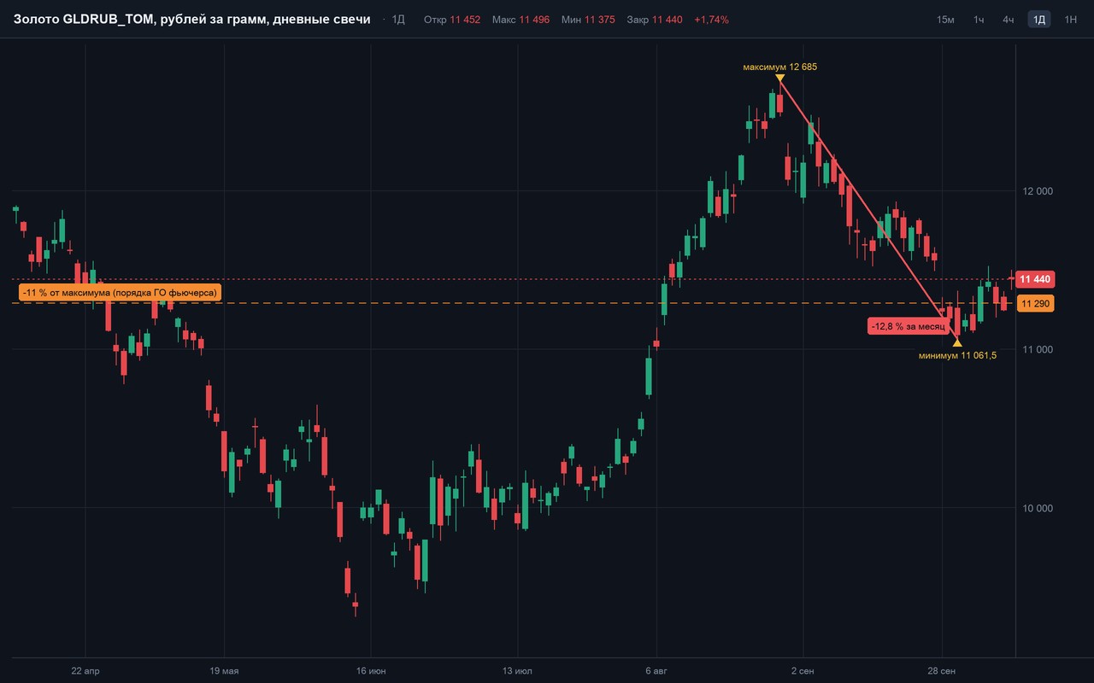Switch to the 15м timeframe
This screenshot has height=683, width=1094.
(x=945, y=20)
